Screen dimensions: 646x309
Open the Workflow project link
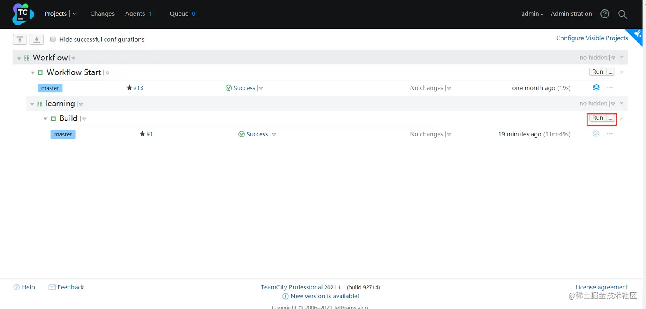[50, 58]
